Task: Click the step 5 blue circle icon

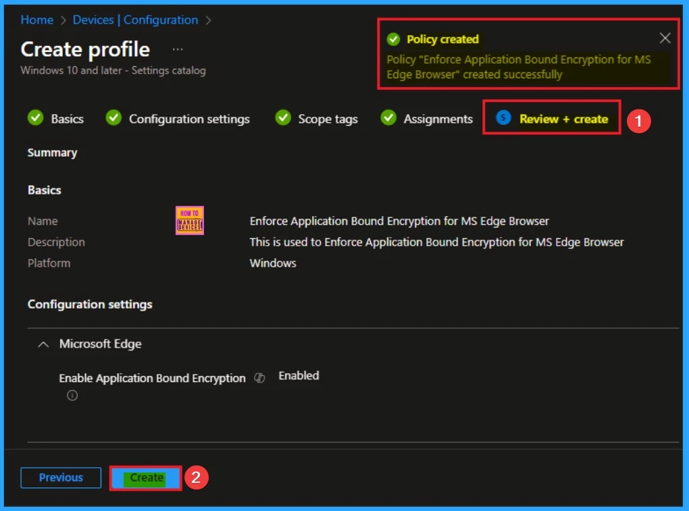Action: point(503,117)
